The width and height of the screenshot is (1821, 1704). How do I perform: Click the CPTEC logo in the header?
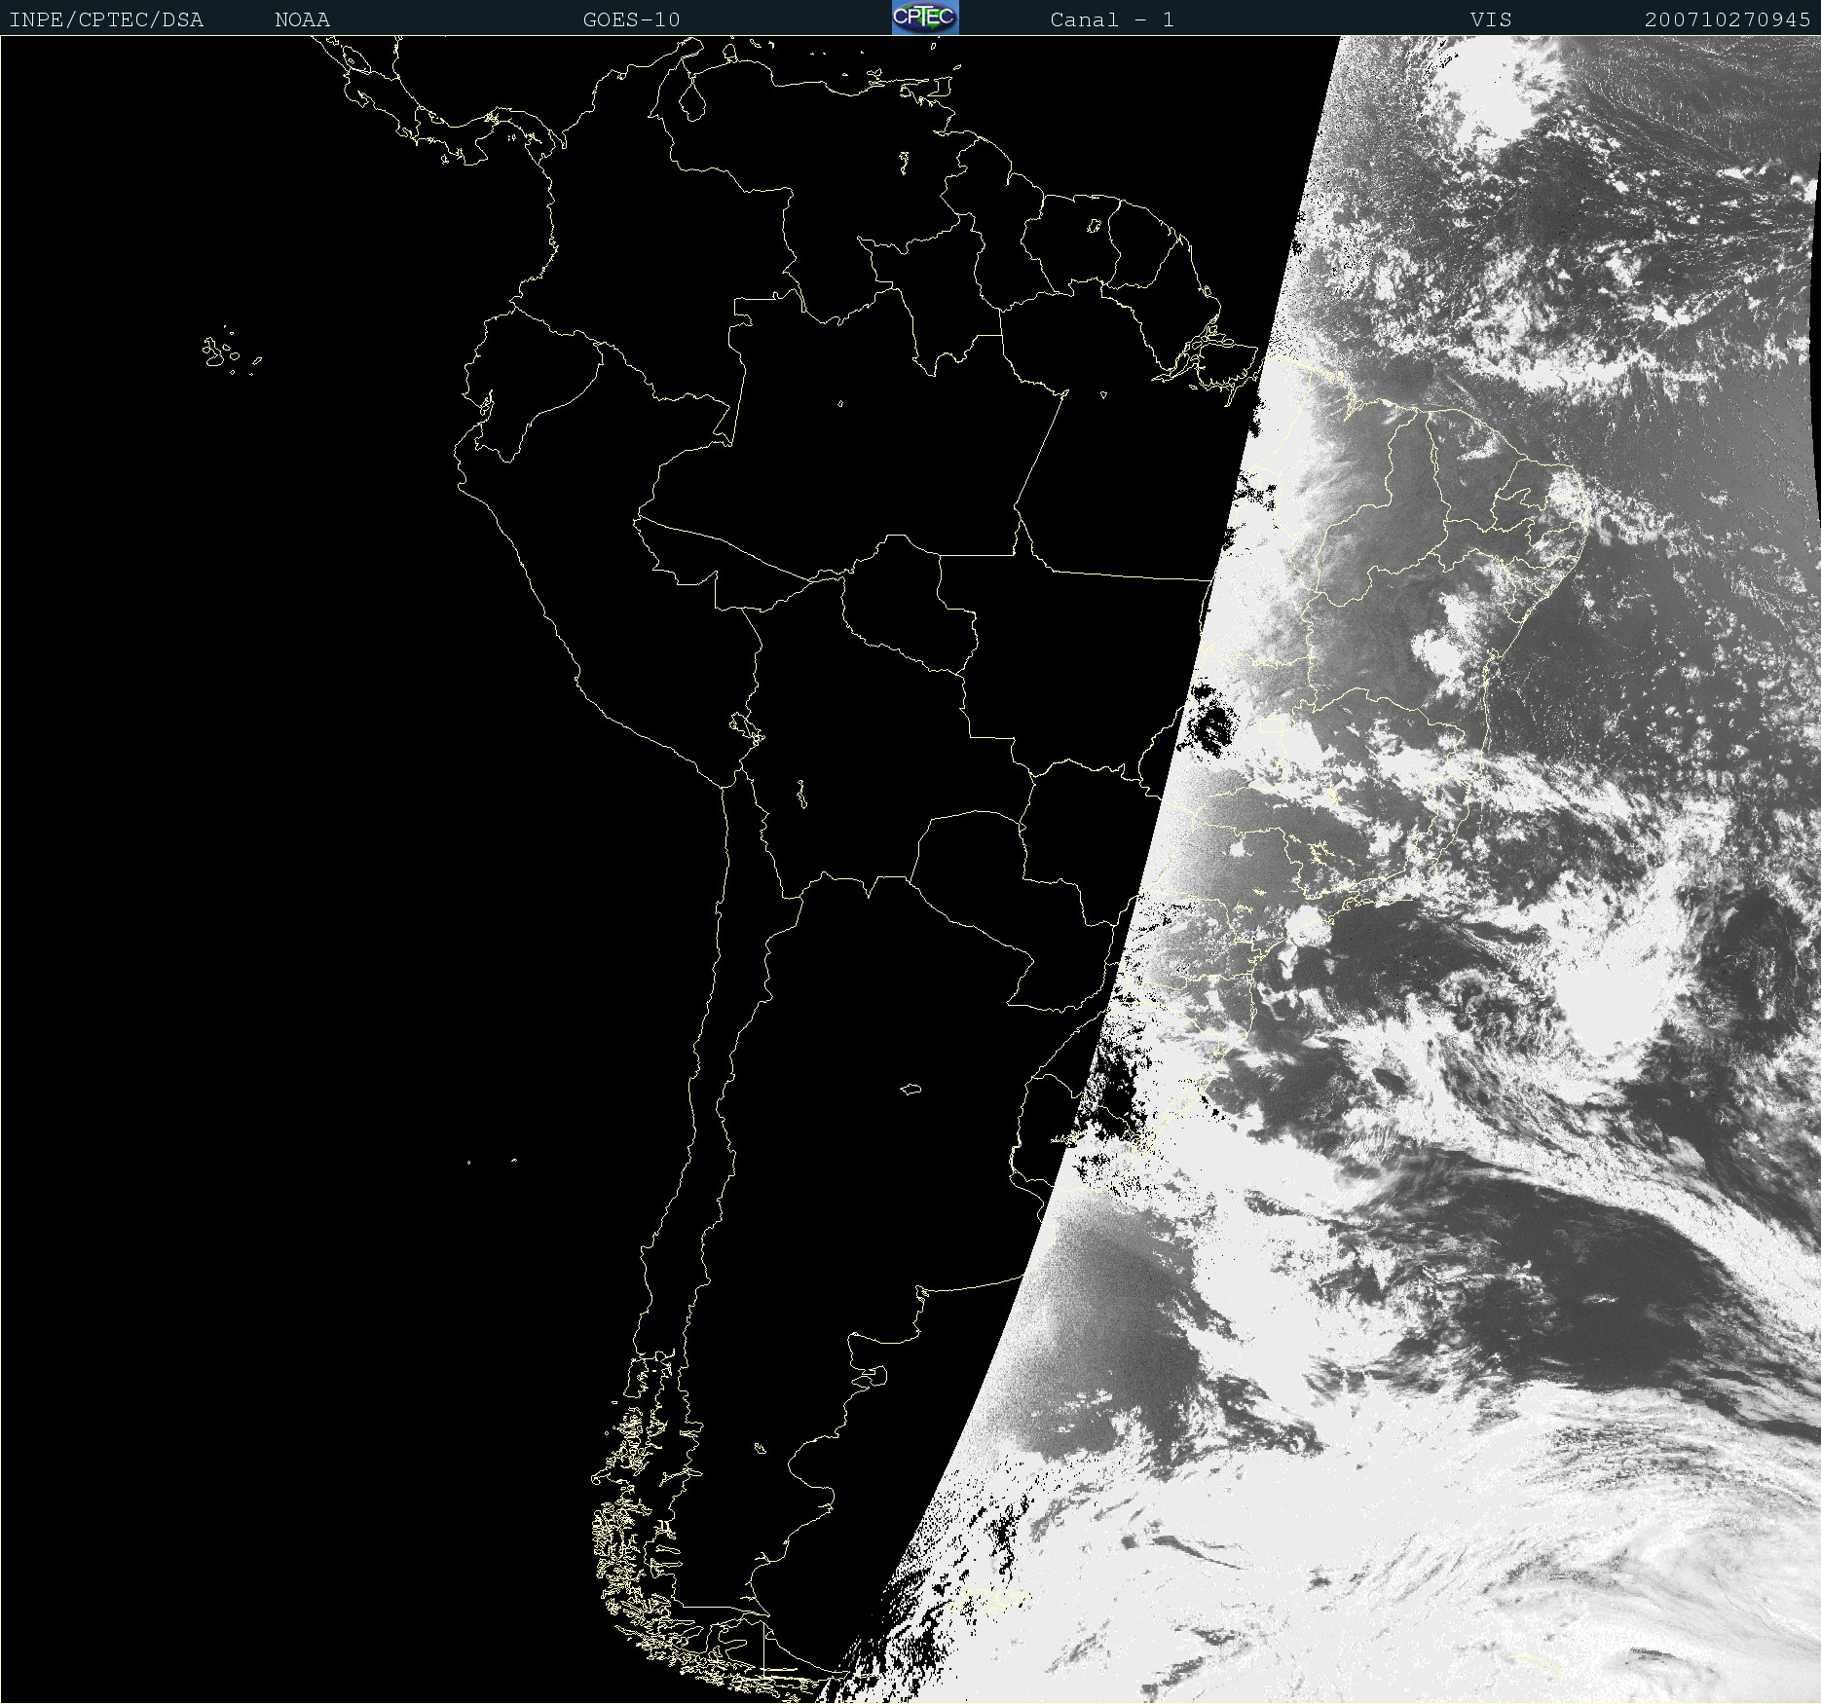point(925,18)
